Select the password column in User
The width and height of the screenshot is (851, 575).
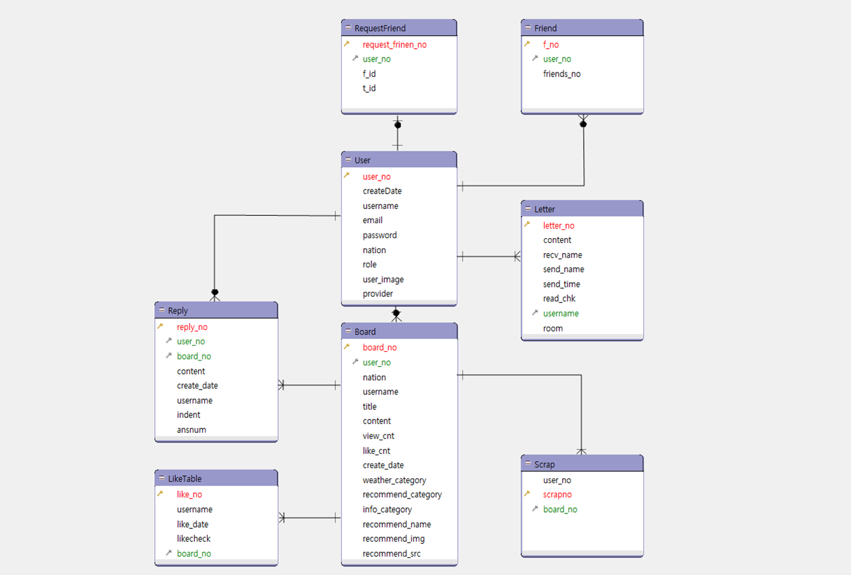[x=379, y=235]
